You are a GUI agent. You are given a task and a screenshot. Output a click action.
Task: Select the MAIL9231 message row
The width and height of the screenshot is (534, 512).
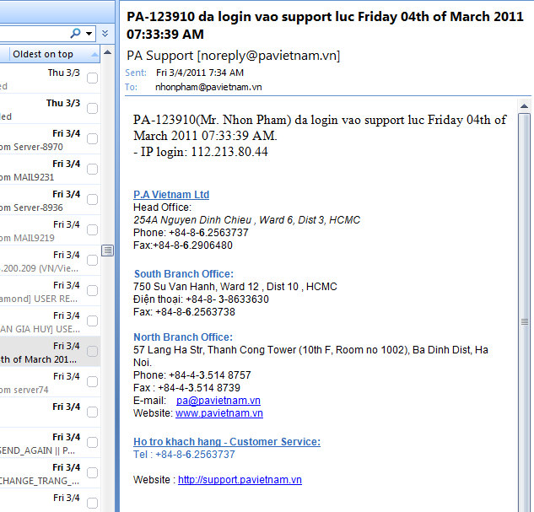[50, 170]
